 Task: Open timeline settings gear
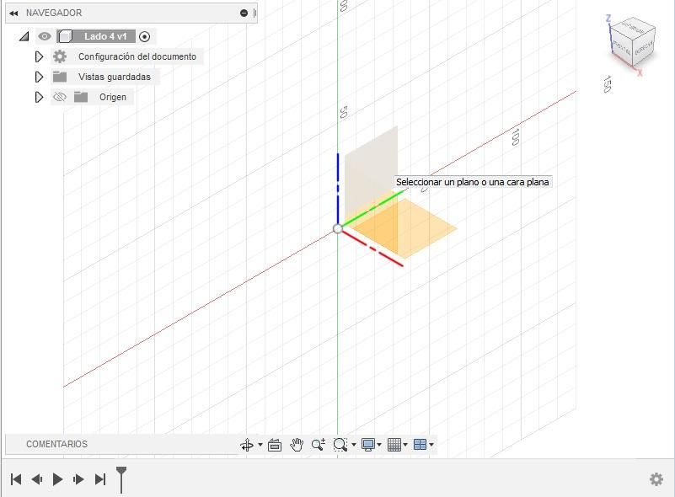[656, 479]
